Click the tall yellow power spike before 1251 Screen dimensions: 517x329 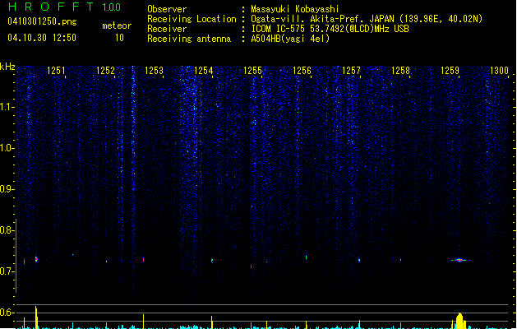[x=36, y=317]
